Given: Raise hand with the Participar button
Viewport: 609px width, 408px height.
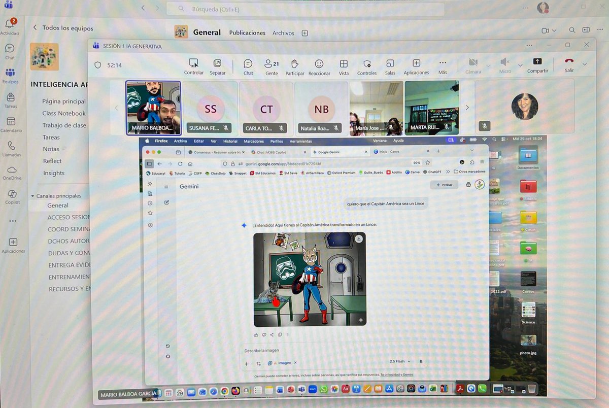Looking at the screenshot, I should 294,66.
